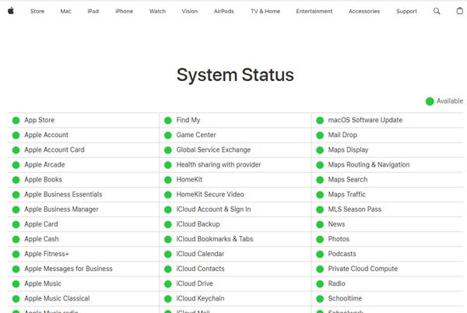Screen dimensions: 467x313
Task: Click the status dot beside Apple Arcade
Action: point(16,165)
